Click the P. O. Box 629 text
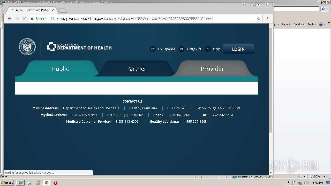This screenshot has width=331, height=186. 177,108
